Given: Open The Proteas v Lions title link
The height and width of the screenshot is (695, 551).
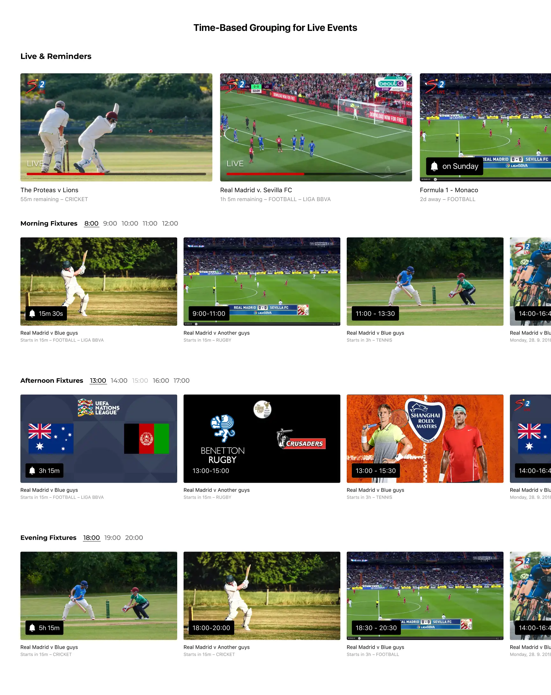Looking at the screenshot, I should coord(49,190).
